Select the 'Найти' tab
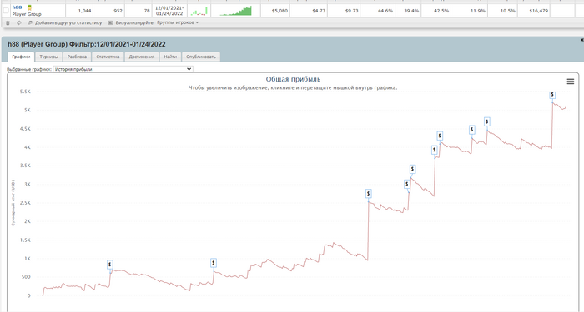Viewport: 584px width, 312px height. (x=170, y=57)
